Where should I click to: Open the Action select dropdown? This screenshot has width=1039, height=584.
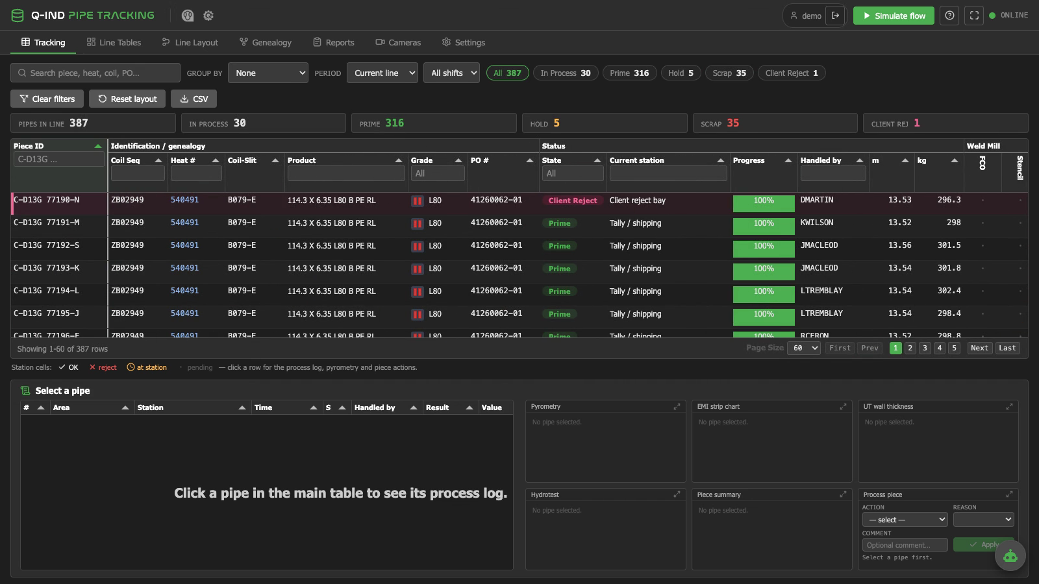[x=905, y=520]
